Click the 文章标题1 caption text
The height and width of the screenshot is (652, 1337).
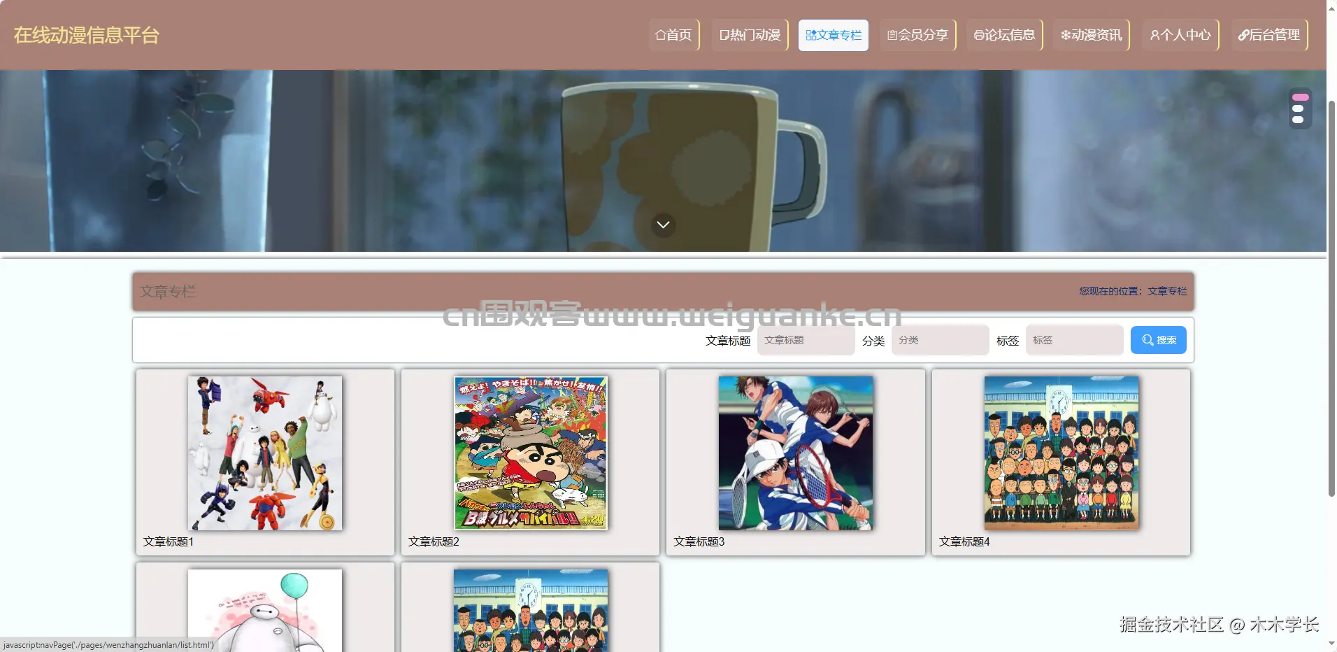[x=169, y=541]
